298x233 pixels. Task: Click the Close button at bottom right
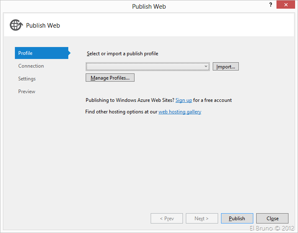click(x=272, y=218)
